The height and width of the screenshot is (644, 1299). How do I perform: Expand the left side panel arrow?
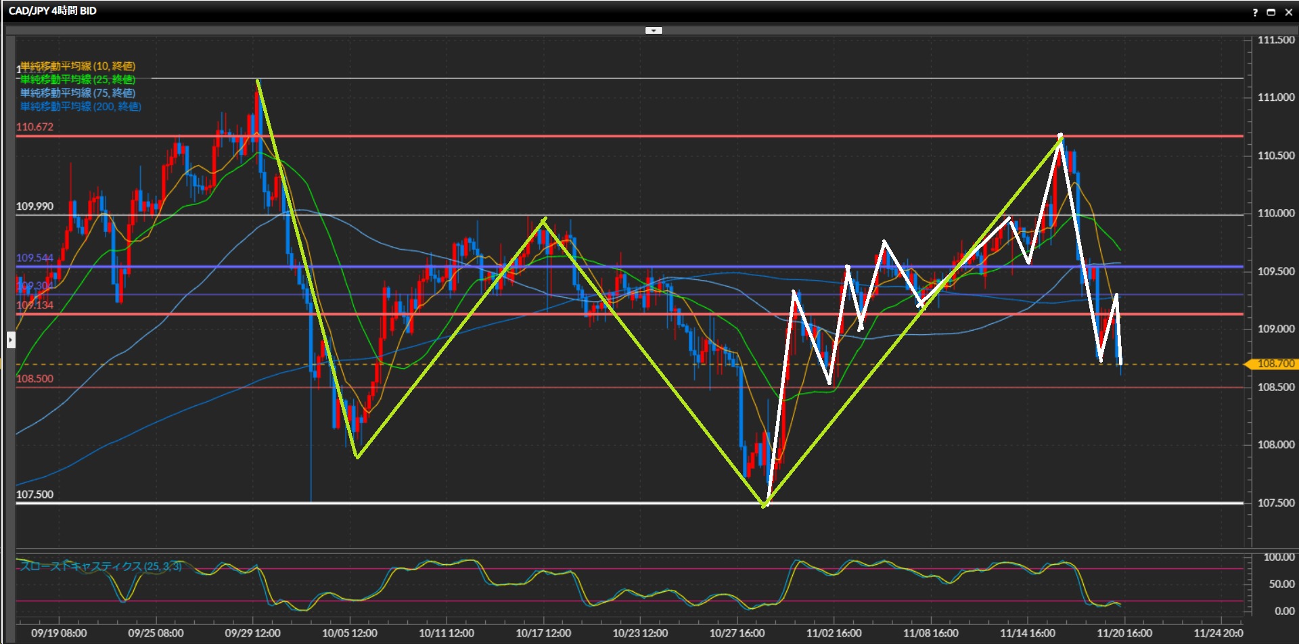click(11, 340)
